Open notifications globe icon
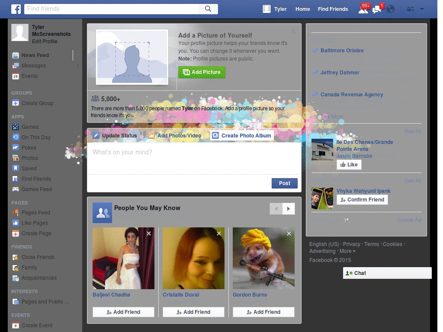The width and height of the screenshot is (443, 332). point(391,10)
